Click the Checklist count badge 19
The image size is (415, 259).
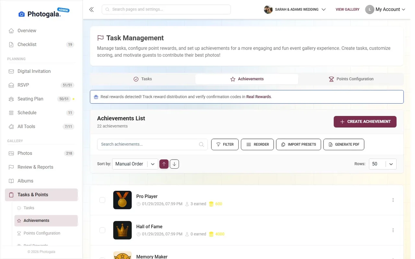70,45
